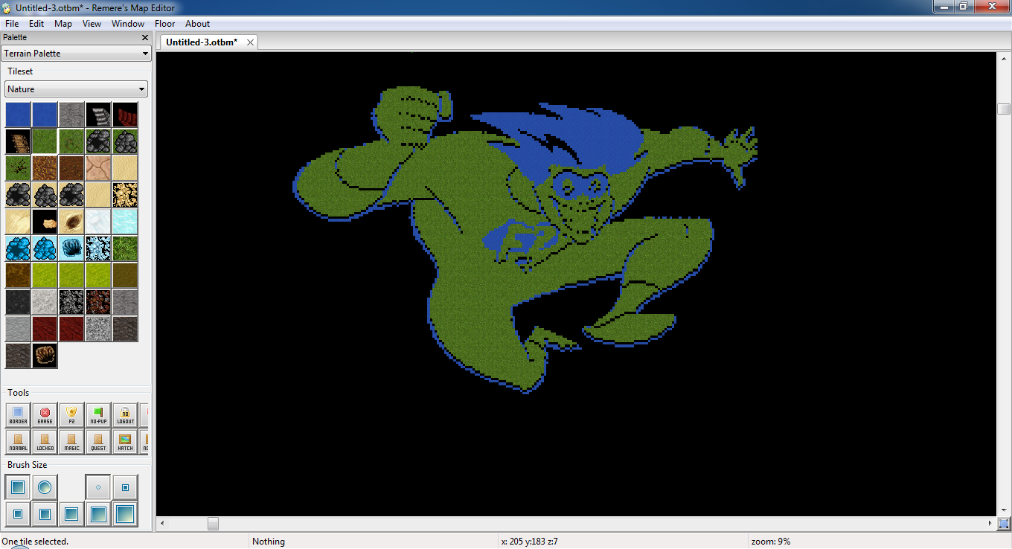The image size is (1012, 549).
Task: Click the 'zoom: 9%' status text
Action: [771, 542]
